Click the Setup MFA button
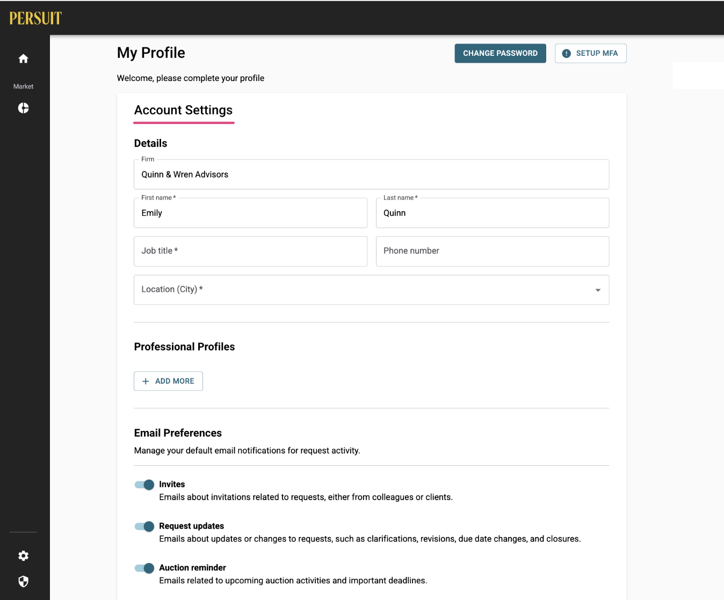The image size is (724, 600). point(591,53)
